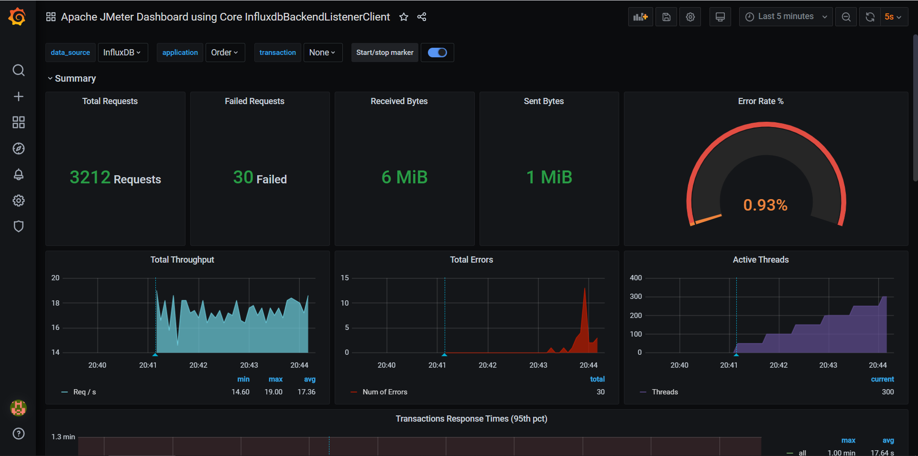Click the Add panel icon
918x456 pixels.
point(640,17)
